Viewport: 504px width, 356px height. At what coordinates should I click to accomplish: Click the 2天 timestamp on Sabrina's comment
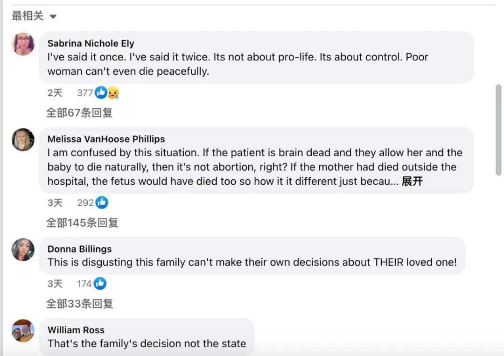[x=55, y=92]
